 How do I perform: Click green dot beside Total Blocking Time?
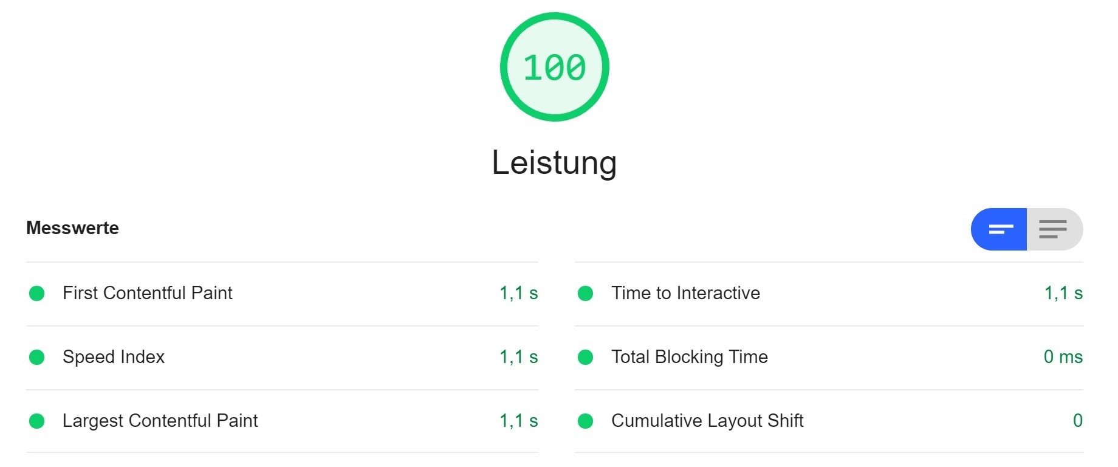pyautogui.click(x=586, y=358)
